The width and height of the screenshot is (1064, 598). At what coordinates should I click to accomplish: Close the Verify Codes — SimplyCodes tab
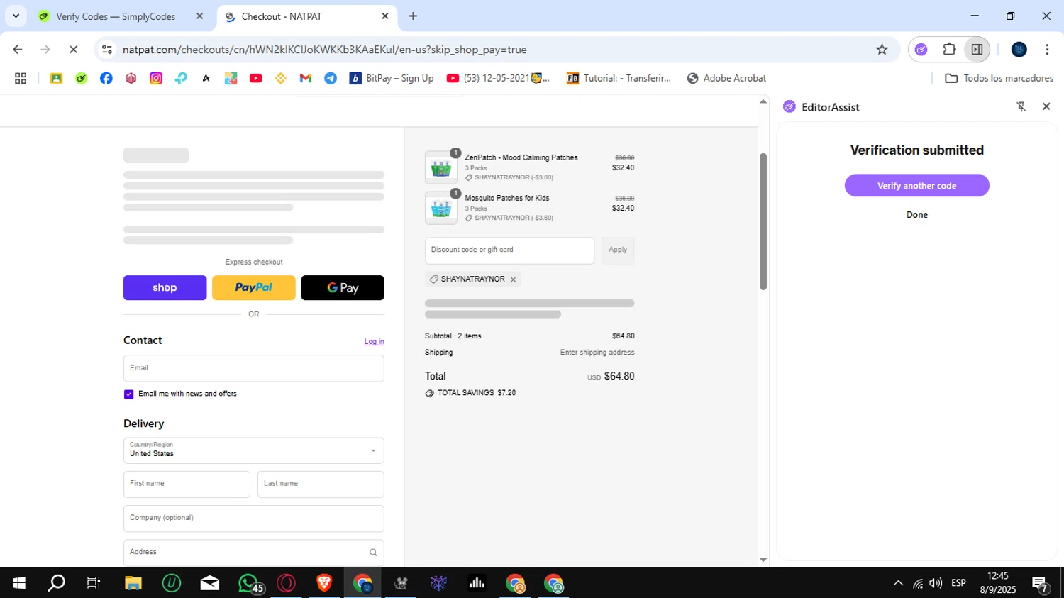point(199,16)
